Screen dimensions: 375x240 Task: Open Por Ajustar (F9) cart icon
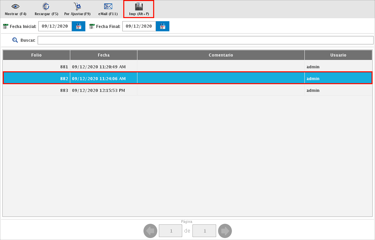click(x=77, y=7)
